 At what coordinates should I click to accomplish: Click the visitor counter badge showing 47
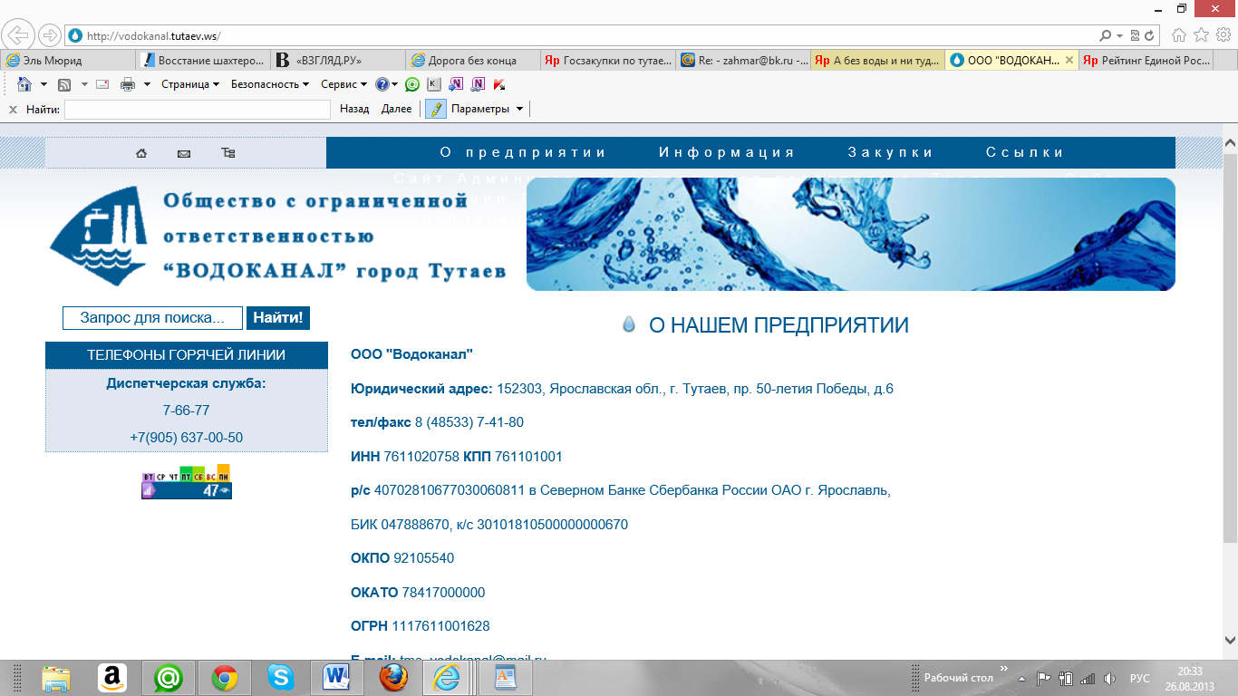[187, 481]
